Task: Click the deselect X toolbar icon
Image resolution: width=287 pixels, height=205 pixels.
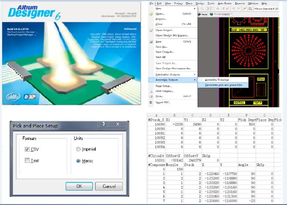Action: click(223, 9)
